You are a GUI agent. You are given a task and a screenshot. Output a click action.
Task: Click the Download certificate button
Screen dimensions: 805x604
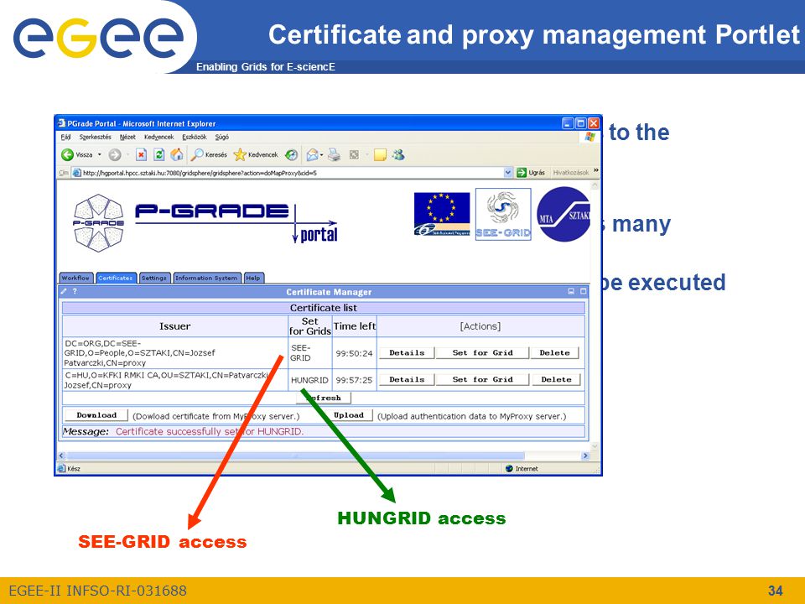[x=96, y=415]
